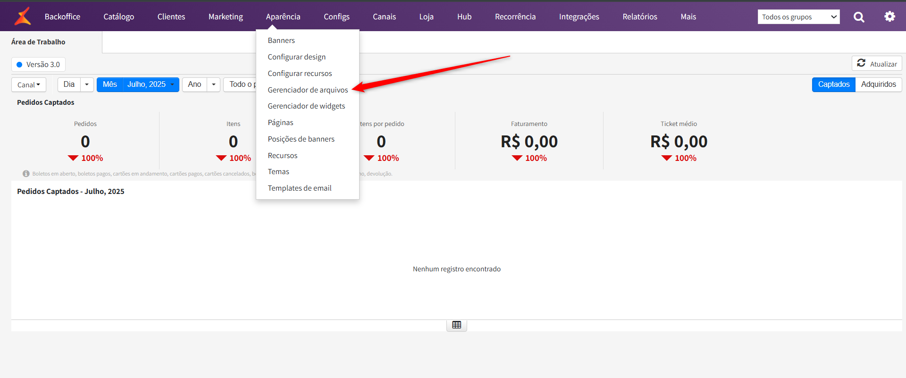This screenshot has height=378, width=906.
Task: Click the Versão 3.0 button
Action: [x=38, y=65]
